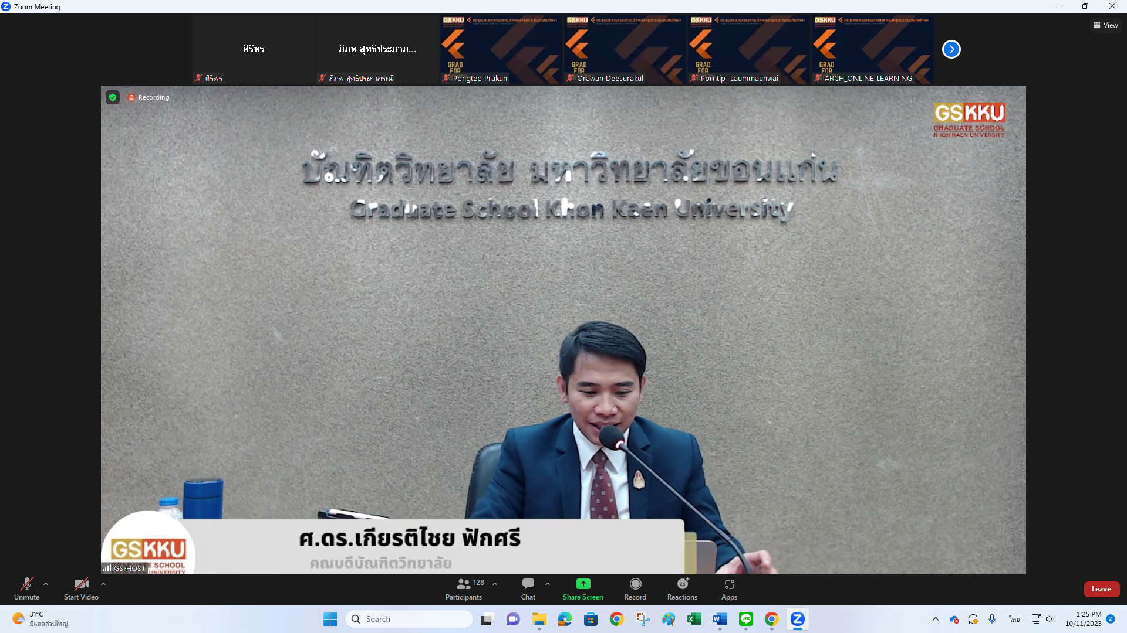Open the View layout menu

pos(1105,25)
